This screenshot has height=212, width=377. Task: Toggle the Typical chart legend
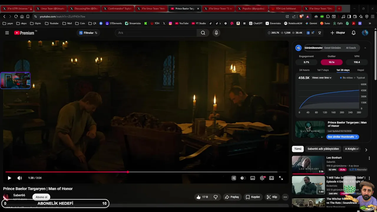point(359,78)
